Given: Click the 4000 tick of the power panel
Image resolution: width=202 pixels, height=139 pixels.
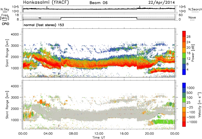Looking at the screenshot, I should click(15, 34).
